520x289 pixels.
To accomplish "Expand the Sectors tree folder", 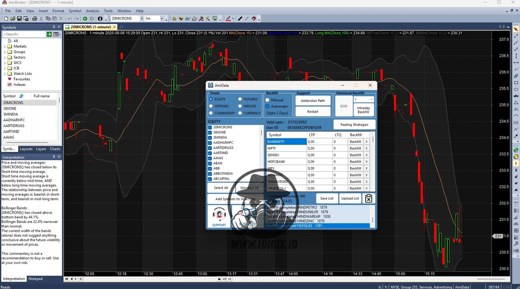I will click(x=5, y=57).
